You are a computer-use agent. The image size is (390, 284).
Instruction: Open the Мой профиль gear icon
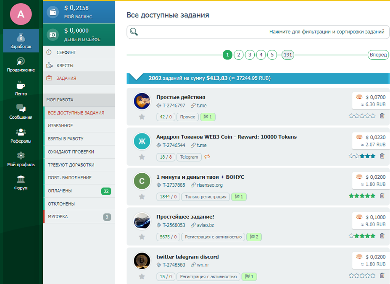pyautogui.click(x=21, y=156)
